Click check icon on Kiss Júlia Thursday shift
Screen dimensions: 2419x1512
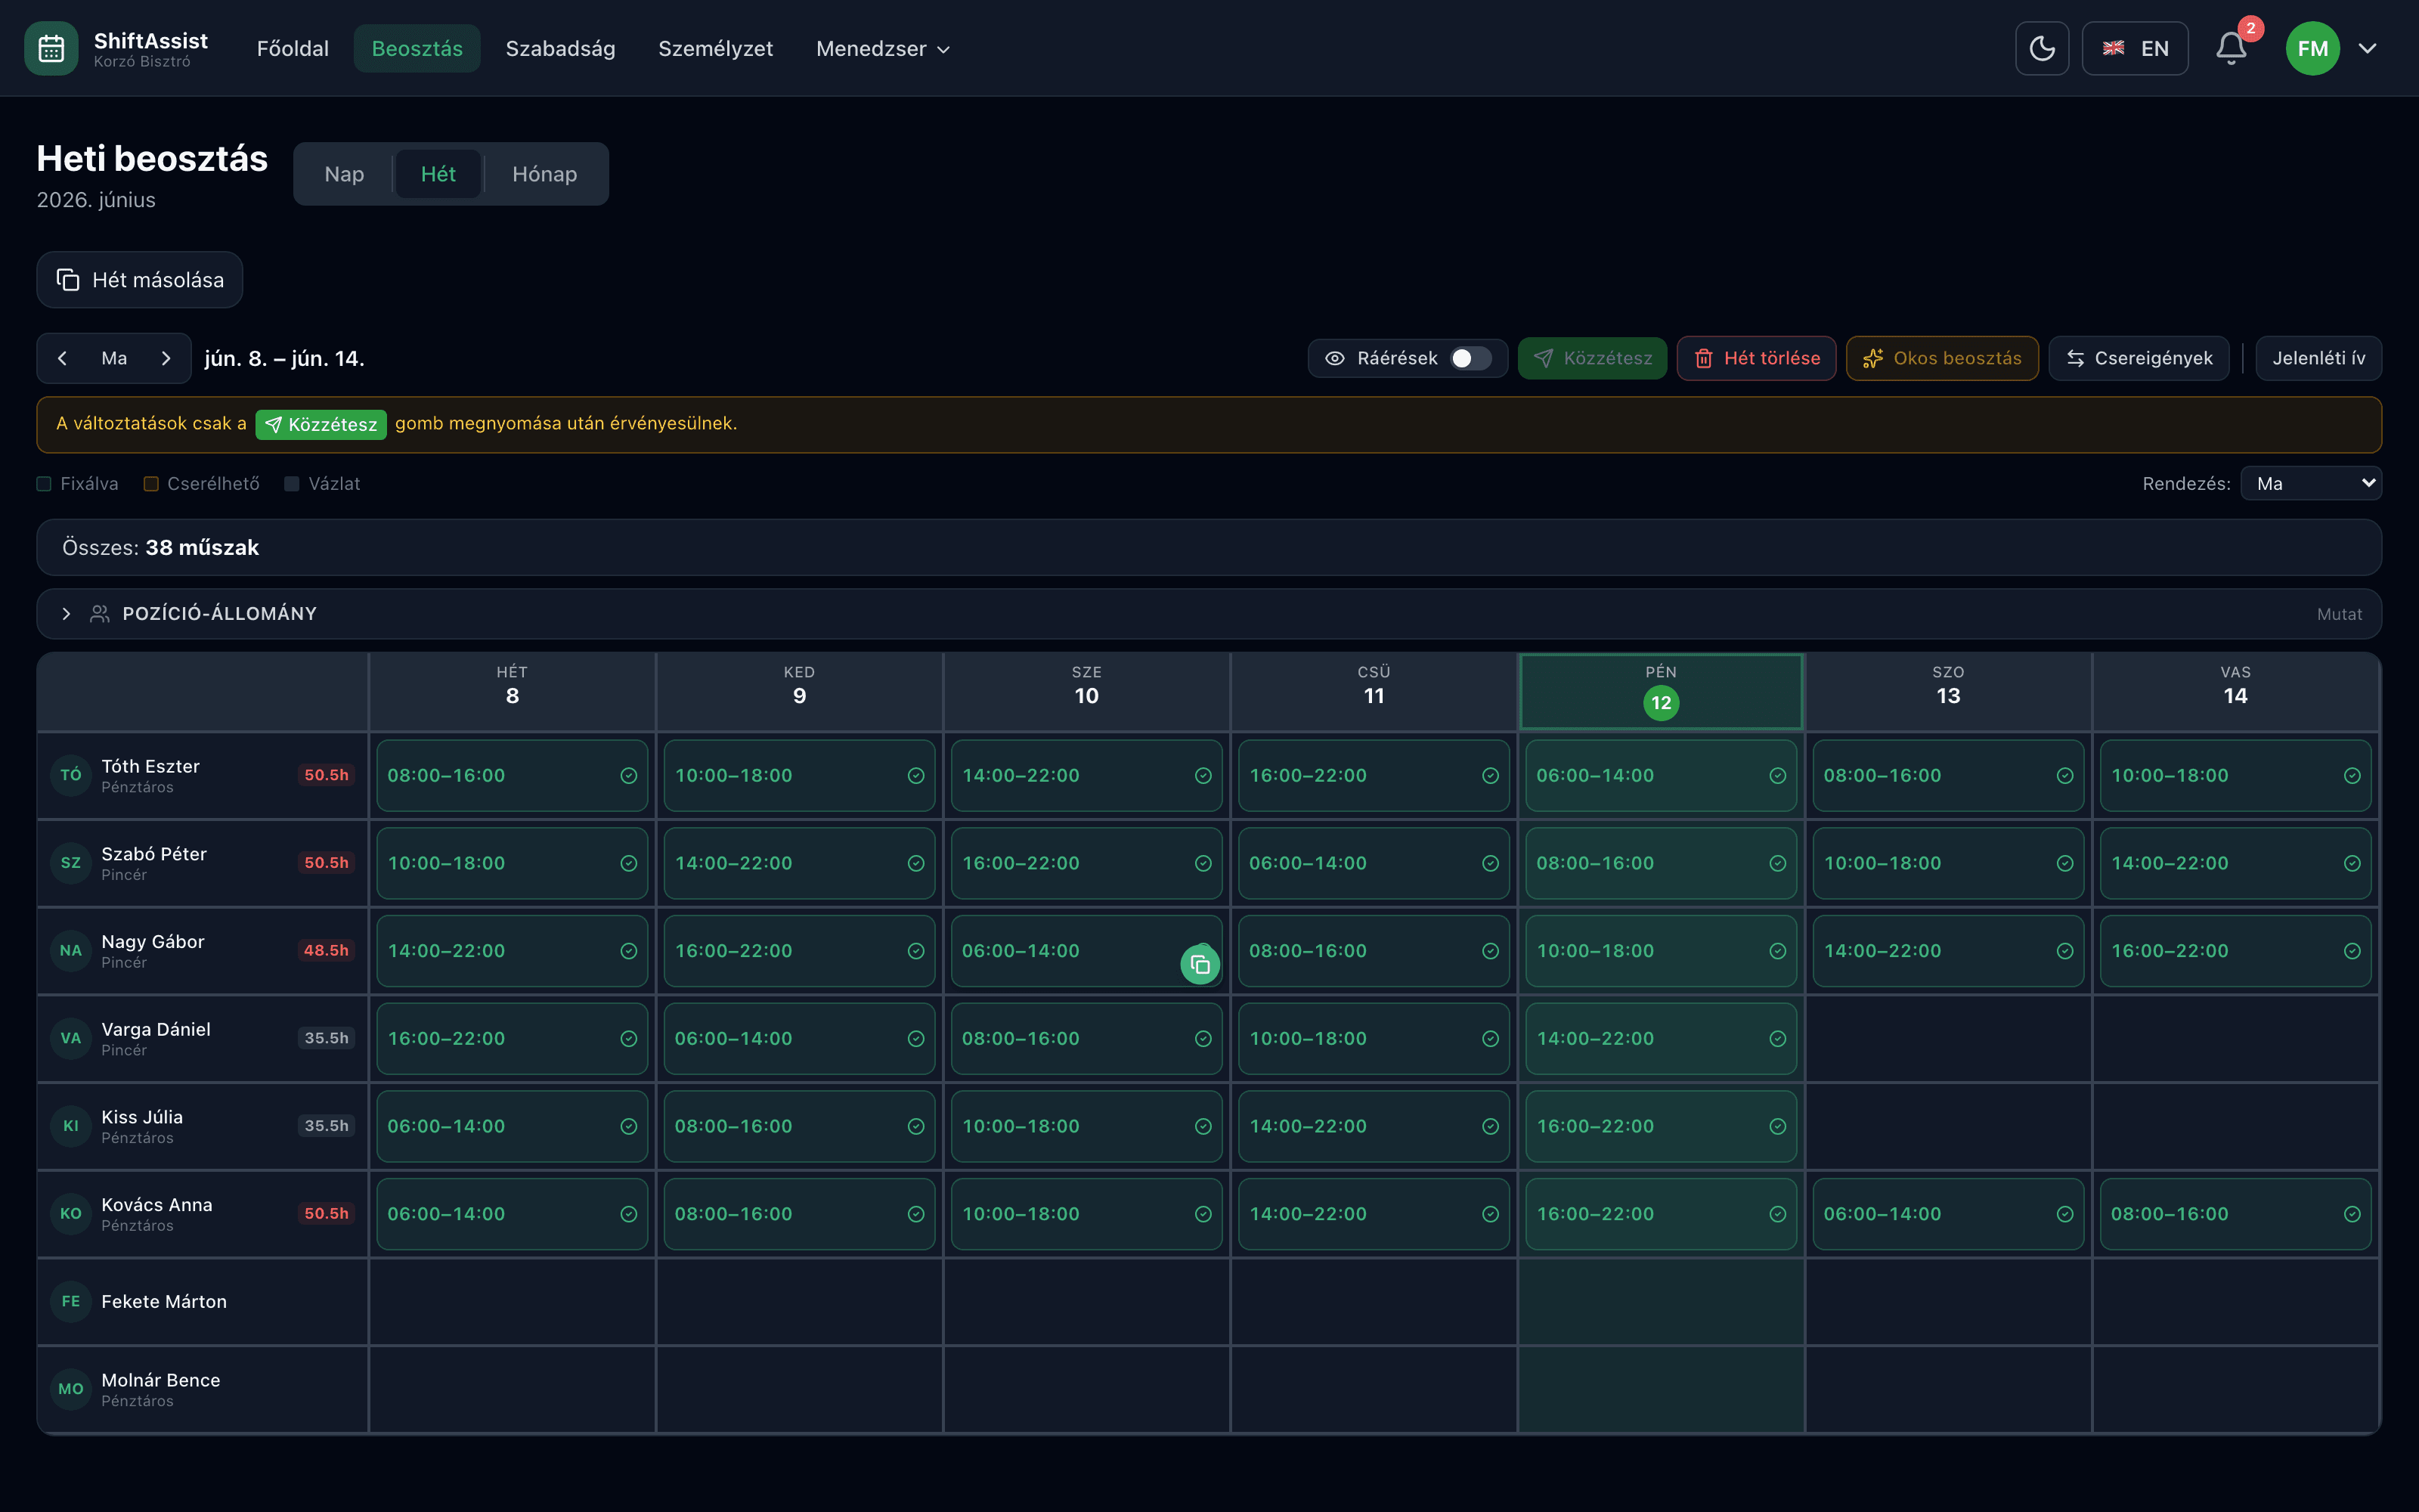point(1491,1126)
